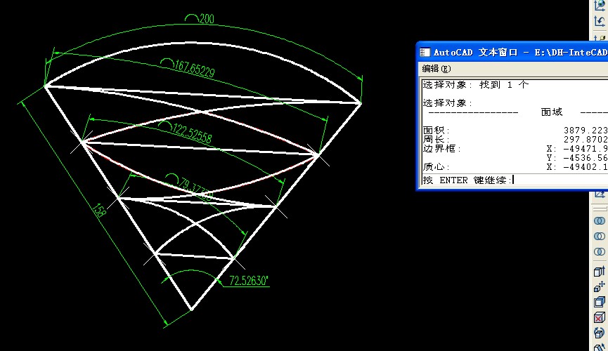Click the 边界框 X value line
The image size is (608, 351).
coord(515,149)
